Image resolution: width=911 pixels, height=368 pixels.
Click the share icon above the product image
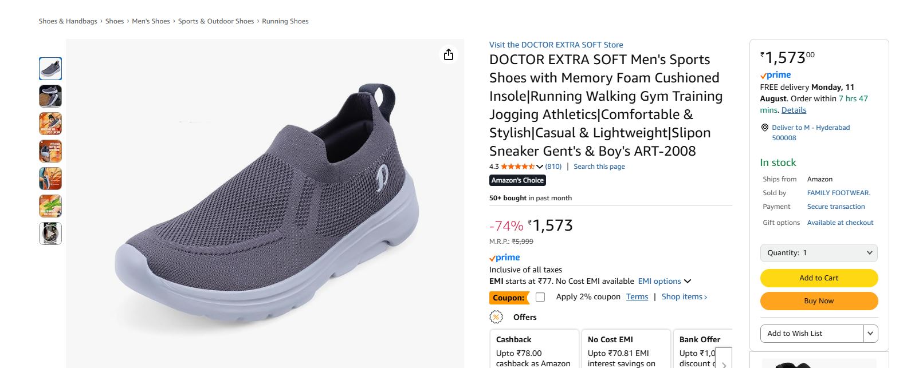(449, 54)
